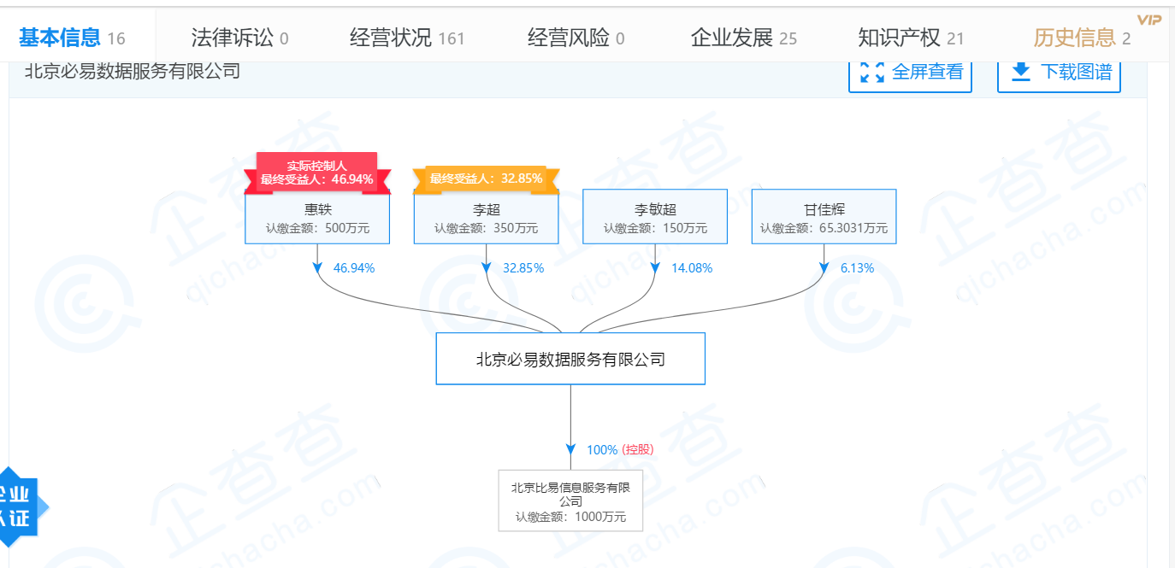1175x568 pixels.
Task: Open the 经营状况 tab
Action: click(x=407, y=38)
